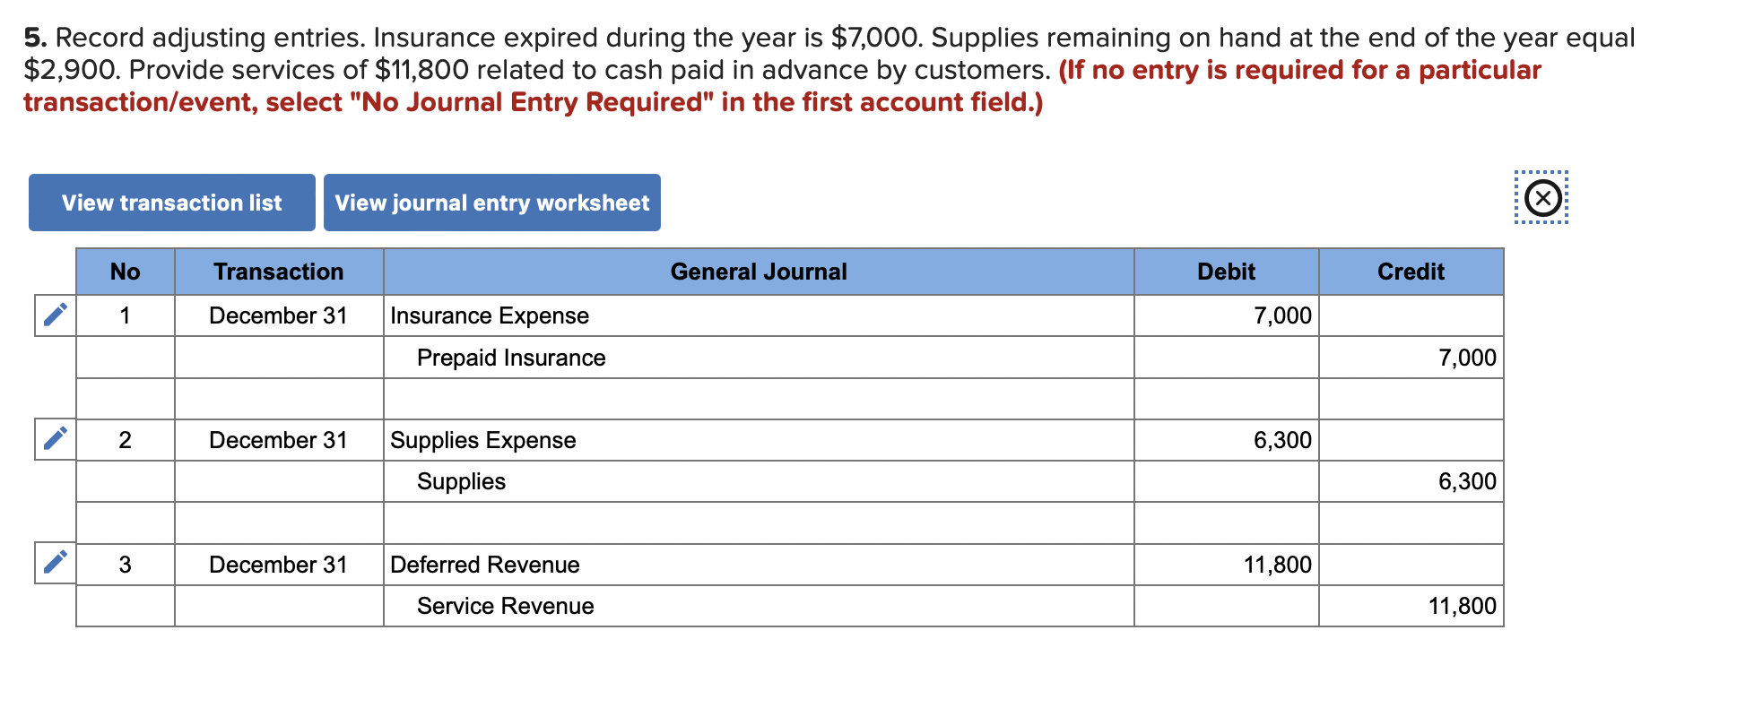This screenshot has height=708, width=1754.
Task: Click the Service Revenue account row
Action: [504, 606]
